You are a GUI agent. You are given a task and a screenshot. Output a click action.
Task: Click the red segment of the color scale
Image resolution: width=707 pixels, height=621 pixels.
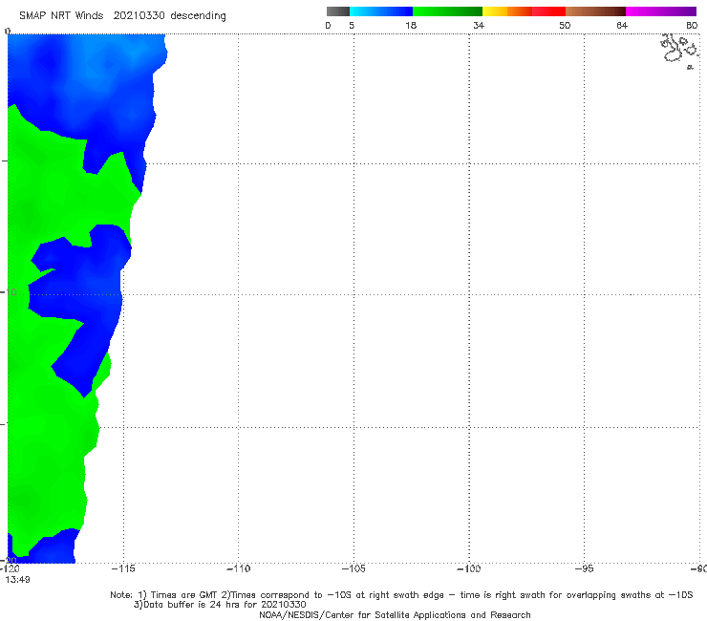[x=548, y=11]
